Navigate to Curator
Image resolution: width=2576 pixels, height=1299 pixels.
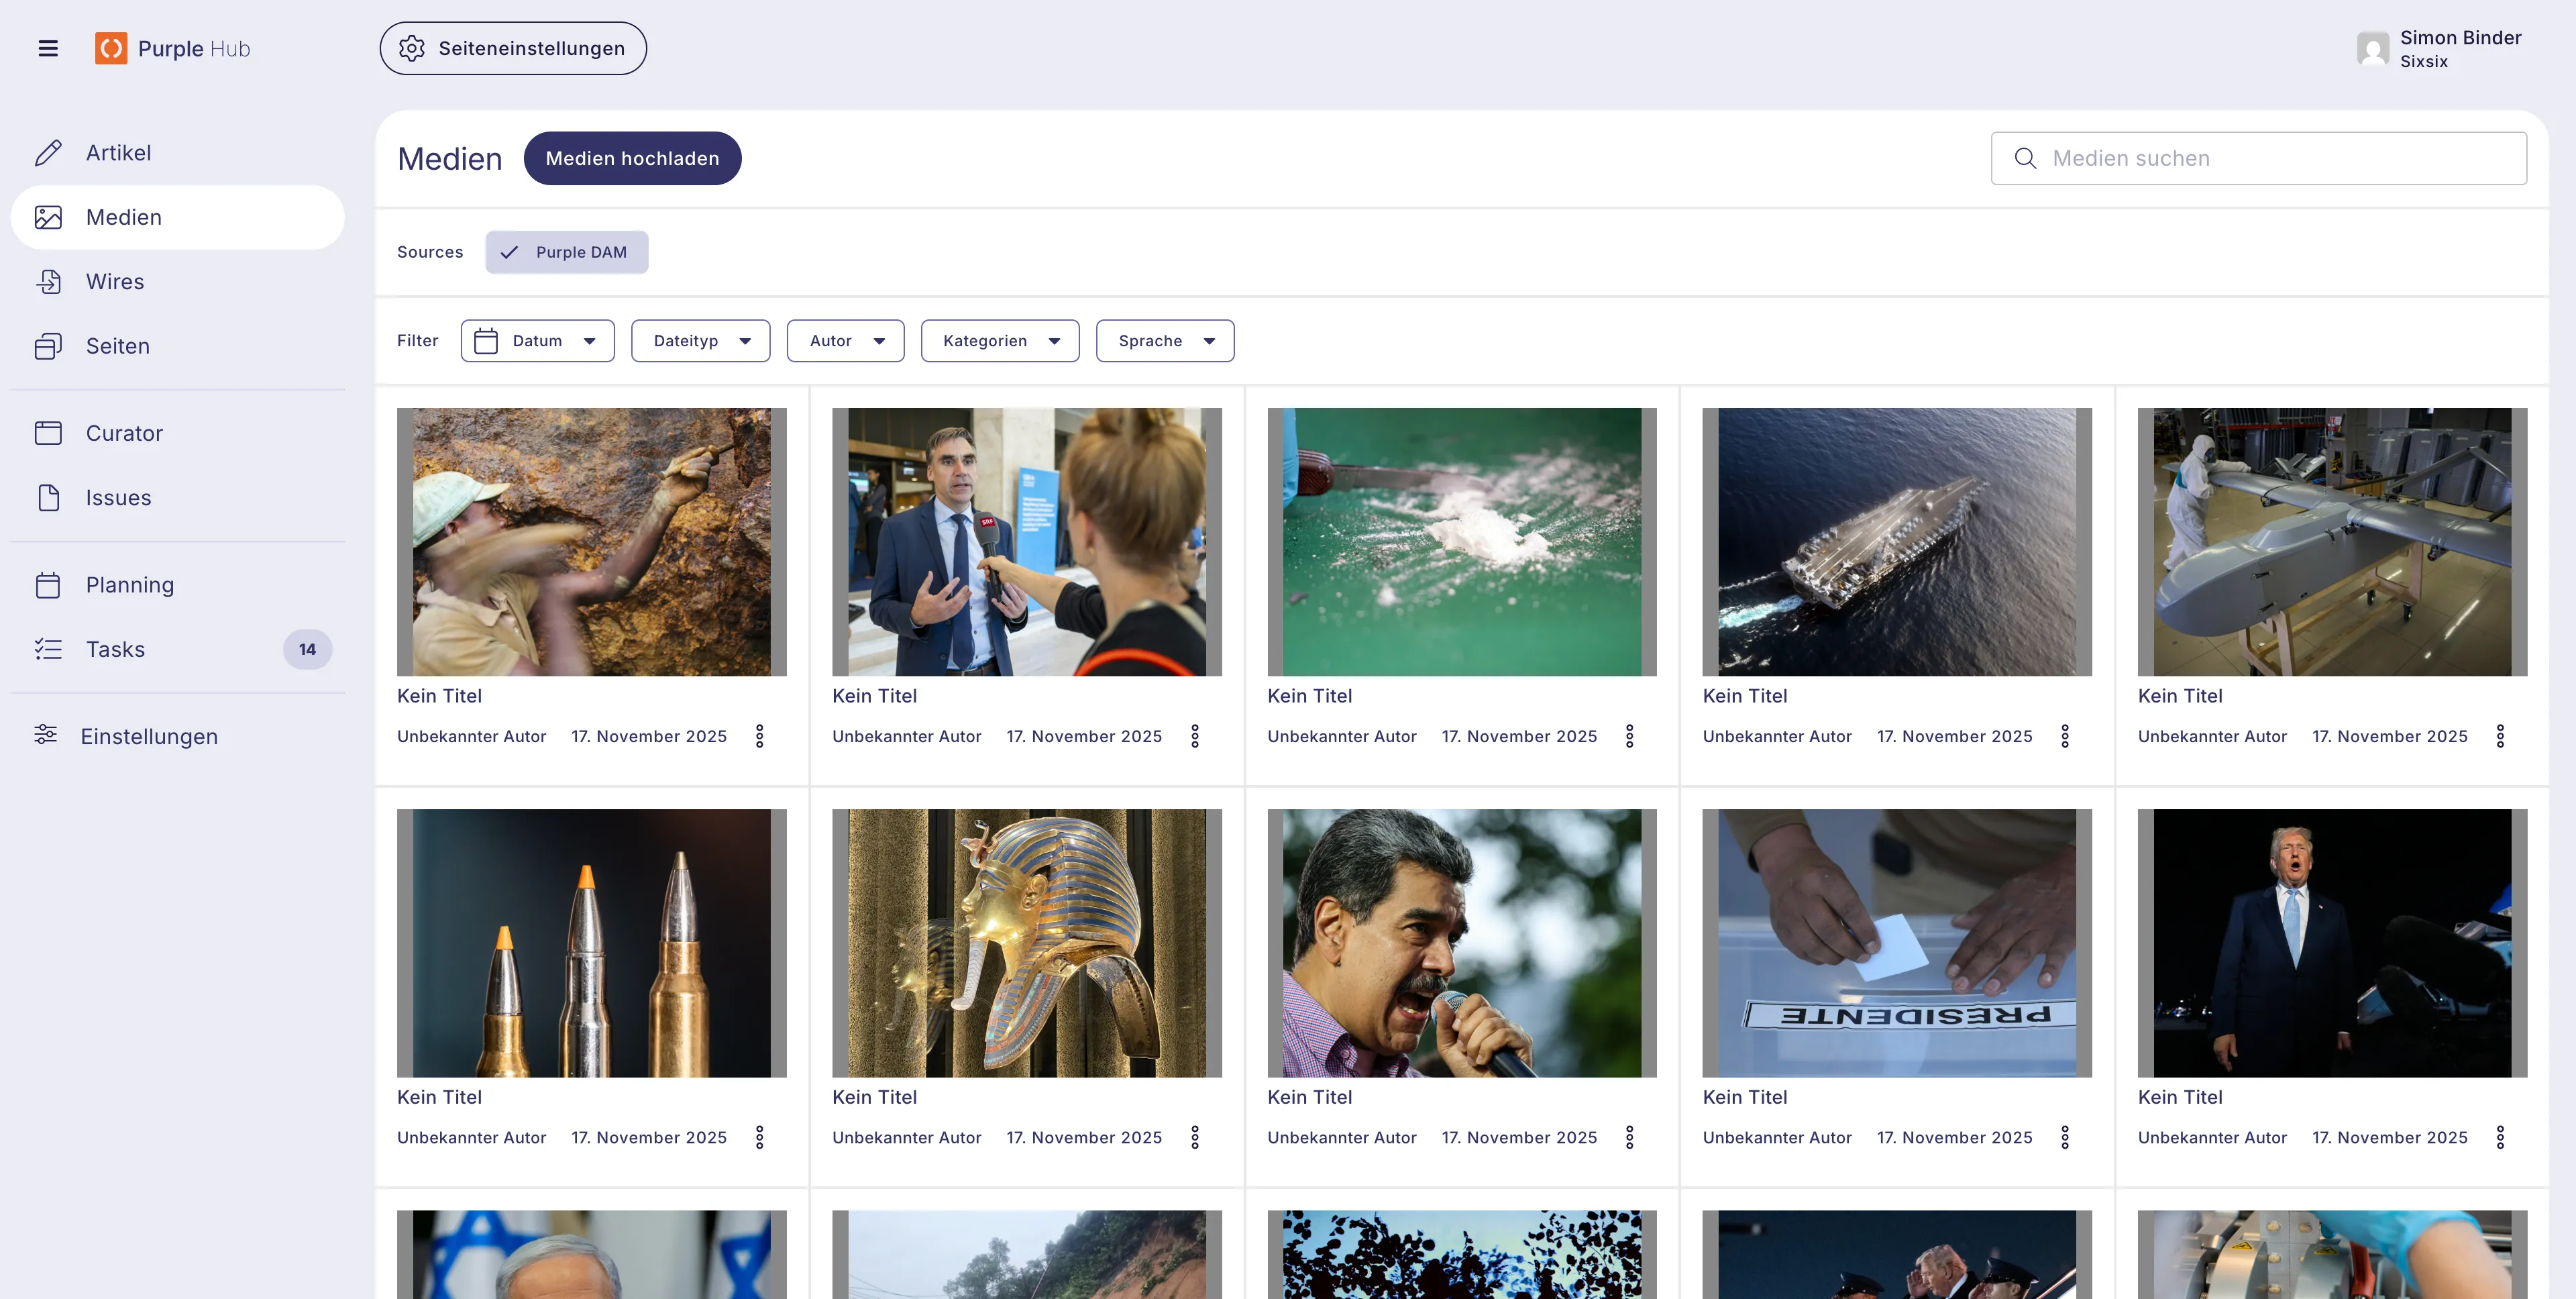(x=178, y=433)
